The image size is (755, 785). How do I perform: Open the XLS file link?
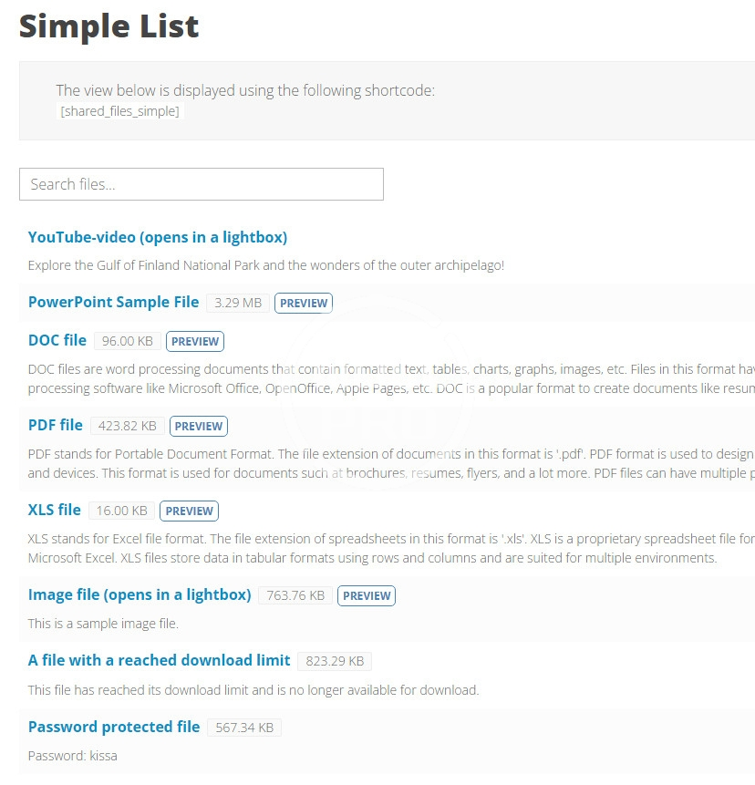(55, 510)
